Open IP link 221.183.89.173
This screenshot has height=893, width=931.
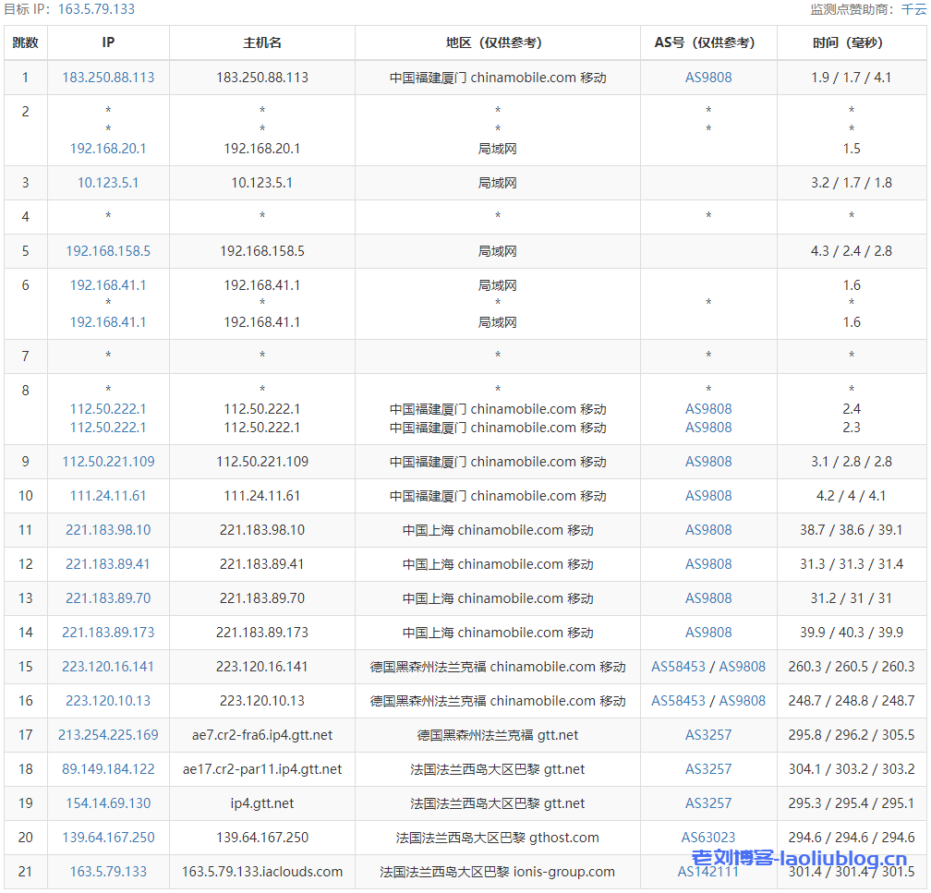click(x=108, y=633)
